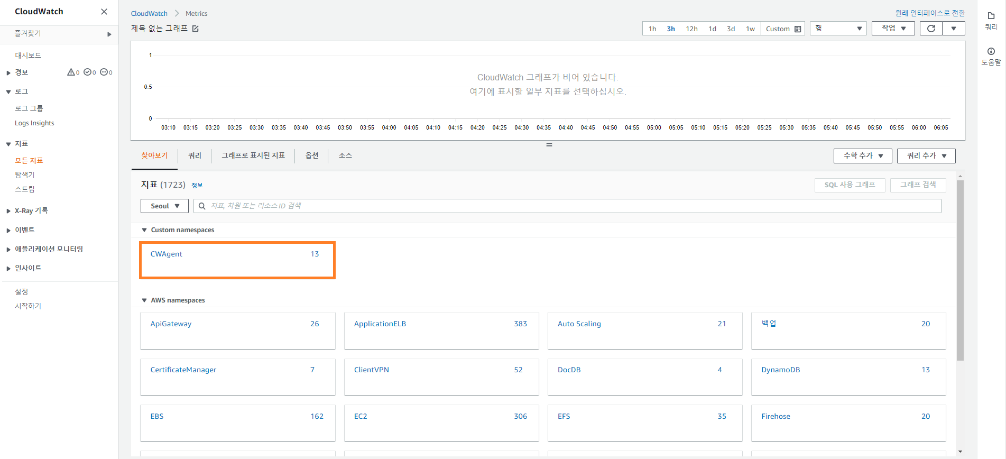1006x459 pixels.
Task: Open the 백업 namespace card
Action: coord(848,331)
